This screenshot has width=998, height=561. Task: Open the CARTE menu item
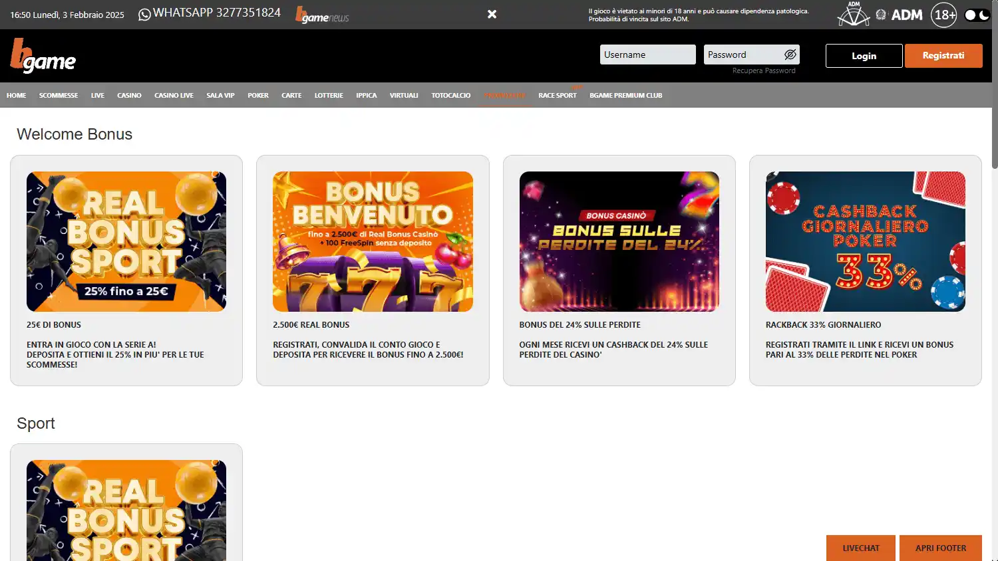click(291, 95)
